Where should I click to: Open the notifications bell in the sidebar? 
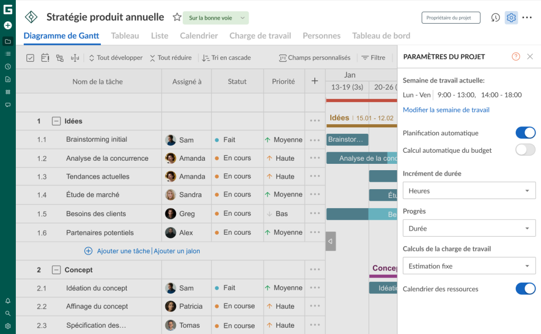point(7,301)
